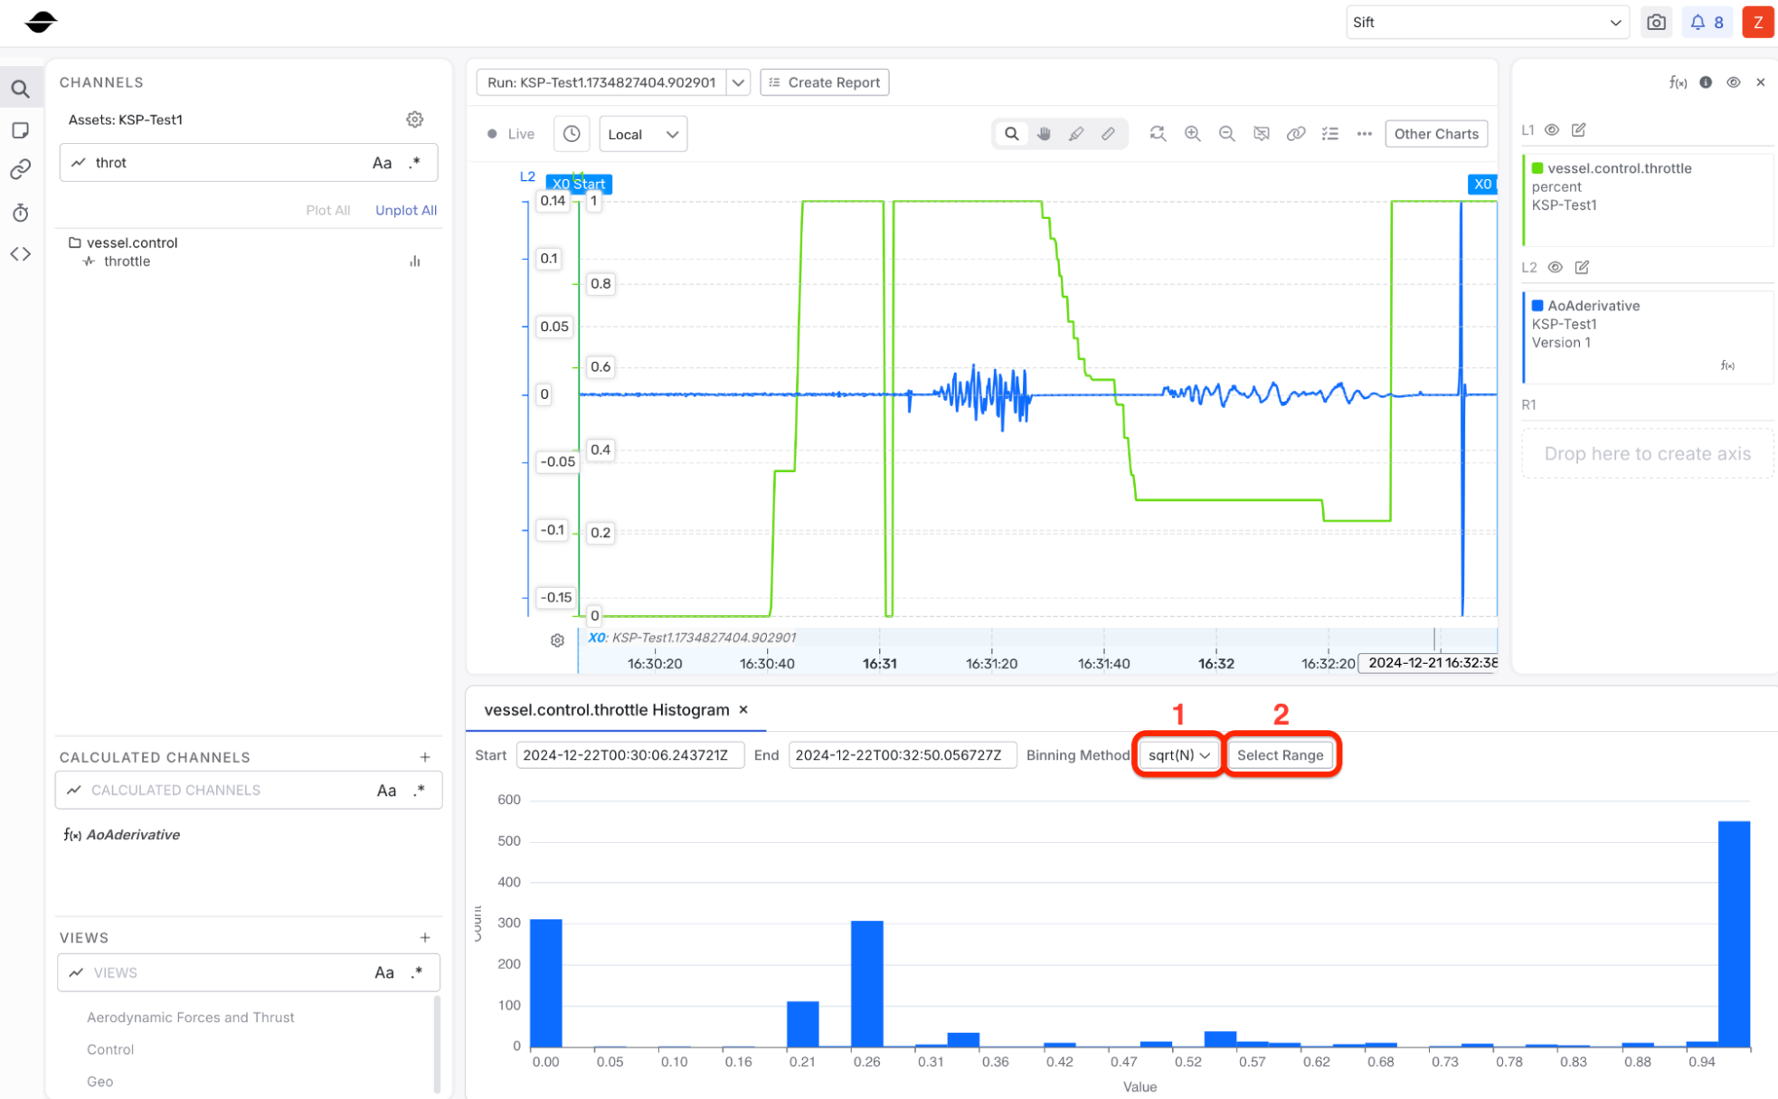Click the zoom out magnifier icon
Viewport: 1778px width, 1099px height.
coord(1226,134)
